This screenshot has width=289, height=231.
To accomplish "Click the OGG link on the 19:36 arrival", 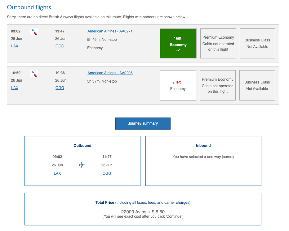I will (x=60, y=88).
